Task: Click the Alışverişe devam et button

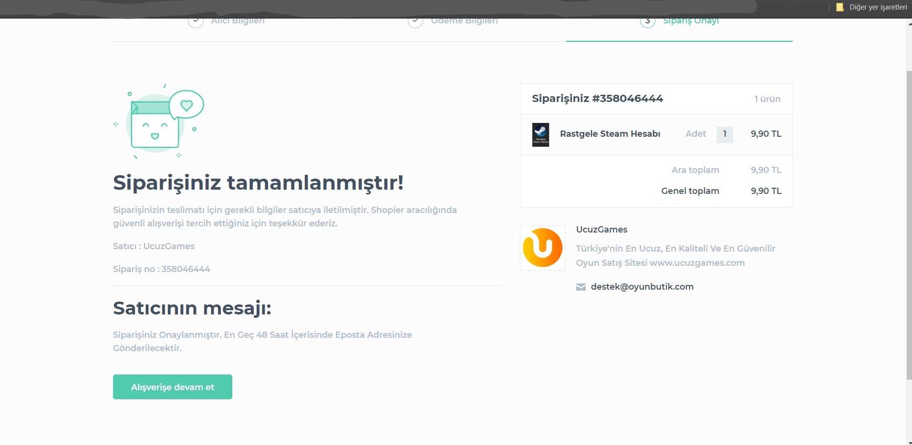Action: (173, 387)
